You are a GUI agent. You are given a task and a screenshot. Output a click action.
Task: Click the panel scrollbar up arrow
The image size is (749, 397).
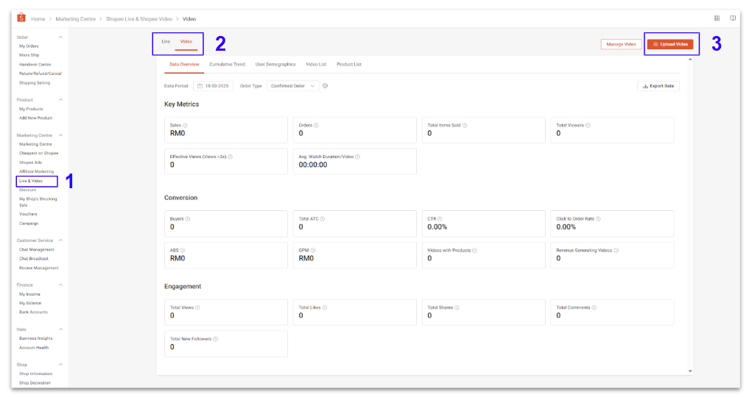pos(690,60)
